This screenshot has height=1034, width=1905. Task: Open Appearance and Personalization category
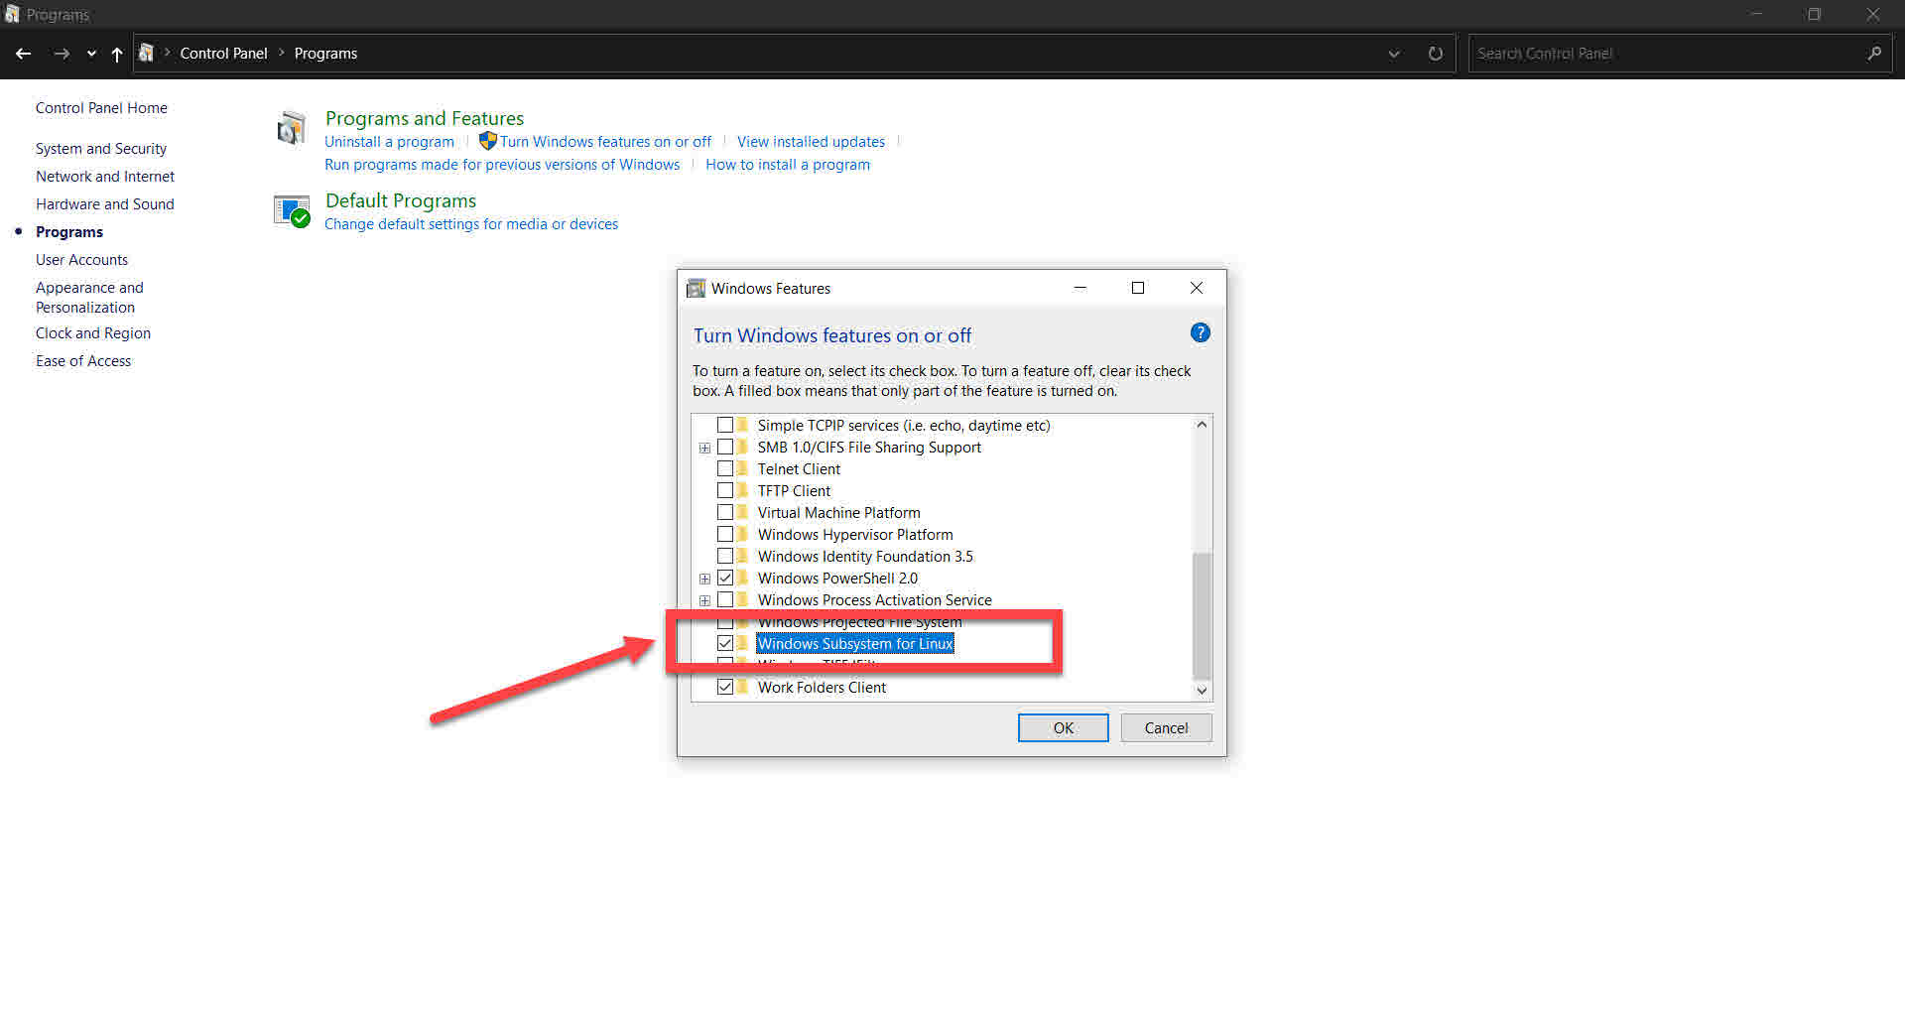point(89,298)
